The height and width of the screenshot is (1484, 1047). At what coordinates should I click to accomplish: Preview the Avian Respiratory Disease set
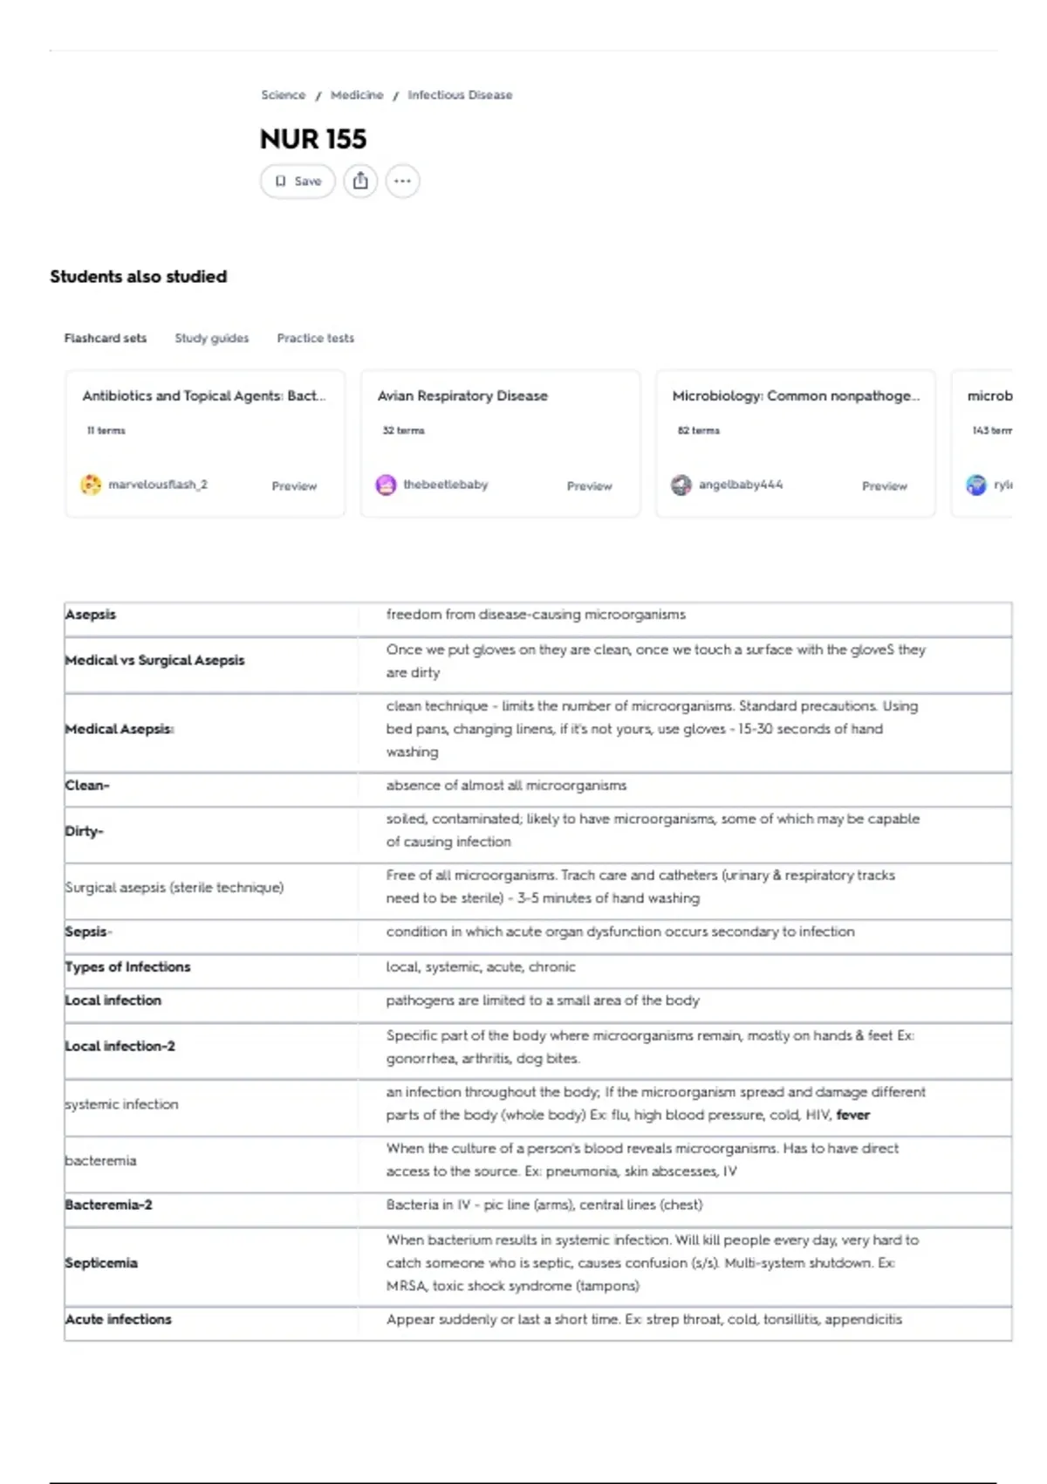click(590, 486)
